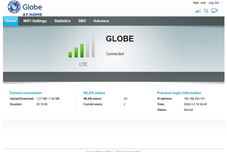227x152 pixels.
Task: Click the IP address label
Action: [165, 99]
